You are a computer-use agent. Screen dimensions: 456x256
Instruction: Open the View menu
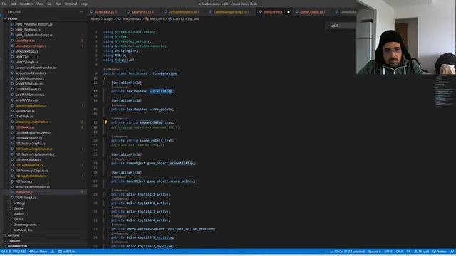point(40,4)
